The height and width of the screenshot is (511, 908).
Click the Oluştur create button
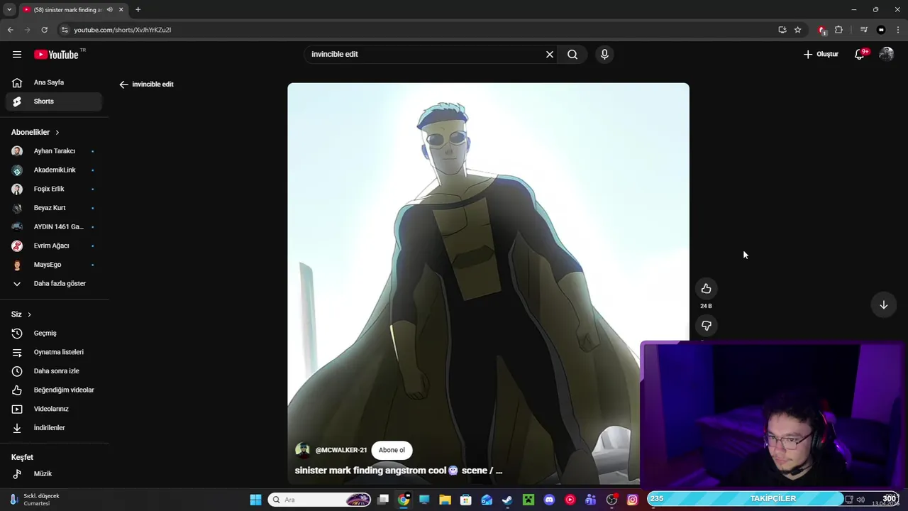coord(821,55)
